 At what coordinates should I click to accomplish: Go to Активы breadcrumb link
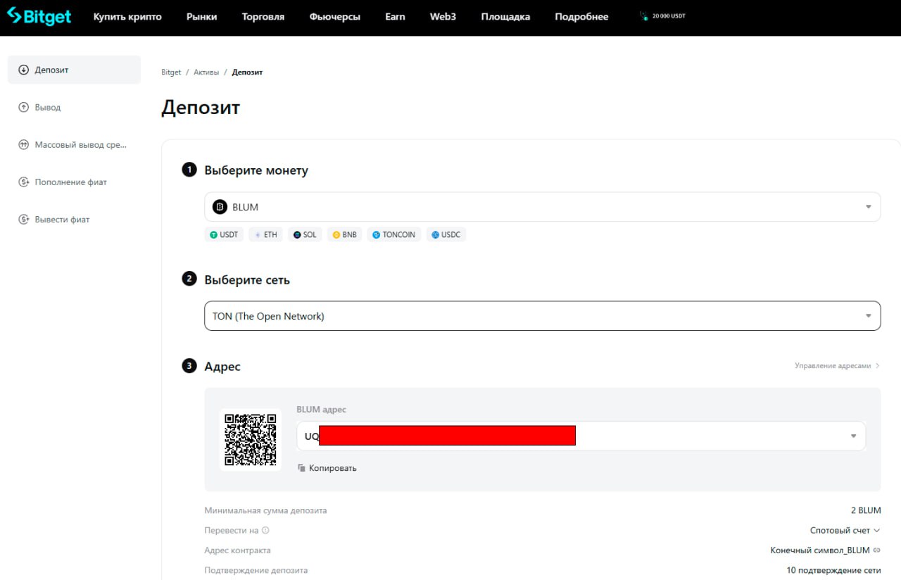206,72
